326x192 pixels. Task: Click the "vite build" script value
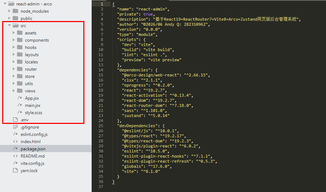pos(158,50)
